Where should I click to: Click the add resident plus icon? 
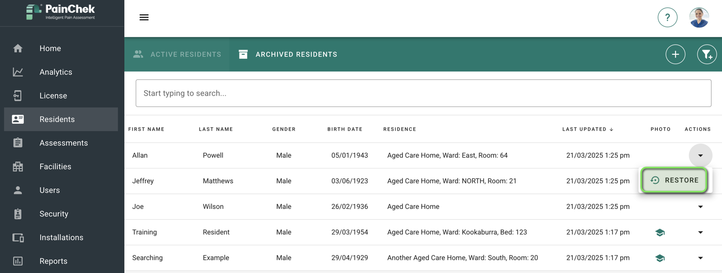(675, 54)
